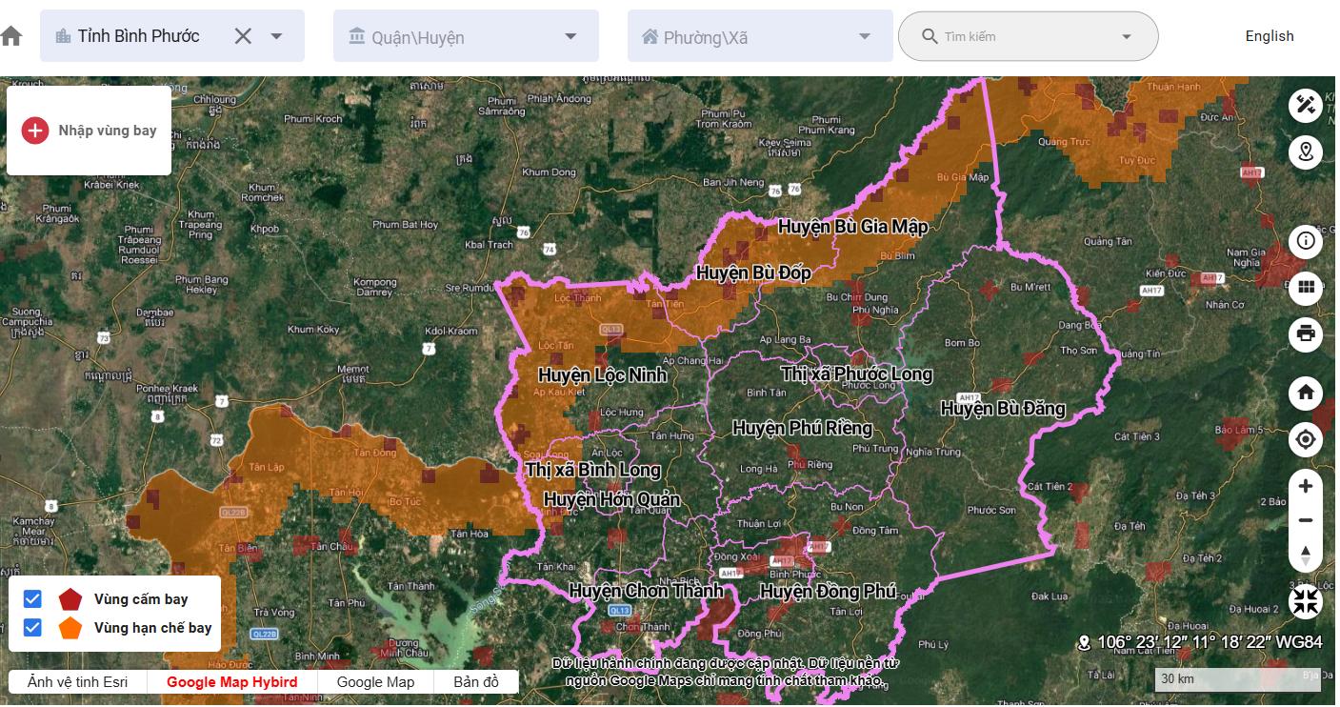The height and width of the screenshot is (707, 1340).
Task: Switch to Google Map basemap tab
Action: [x=375, y=682]
